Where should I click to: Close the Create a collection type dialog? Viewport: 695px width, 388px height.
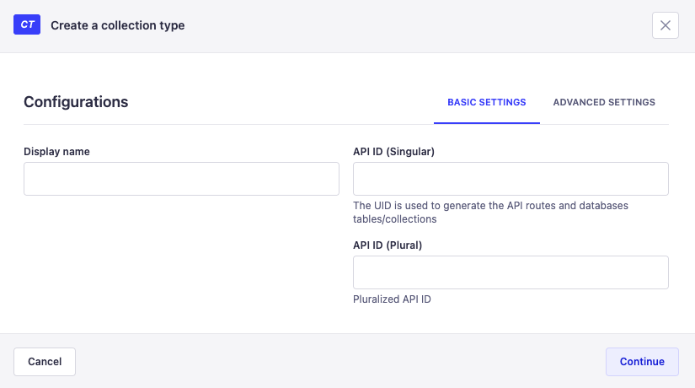click(665, 25)
